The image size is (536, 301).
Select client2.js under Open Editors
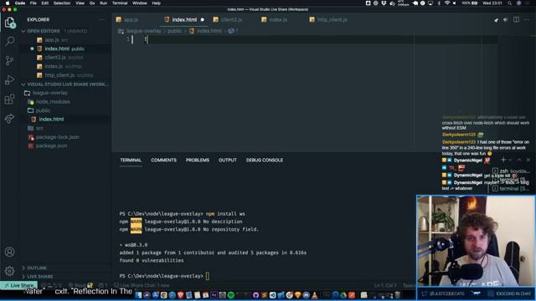point(55,58)
